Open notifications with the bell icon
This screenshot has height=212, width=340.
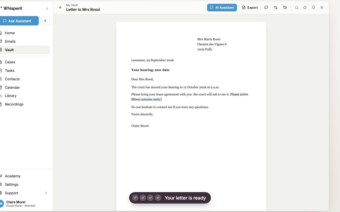313,7
